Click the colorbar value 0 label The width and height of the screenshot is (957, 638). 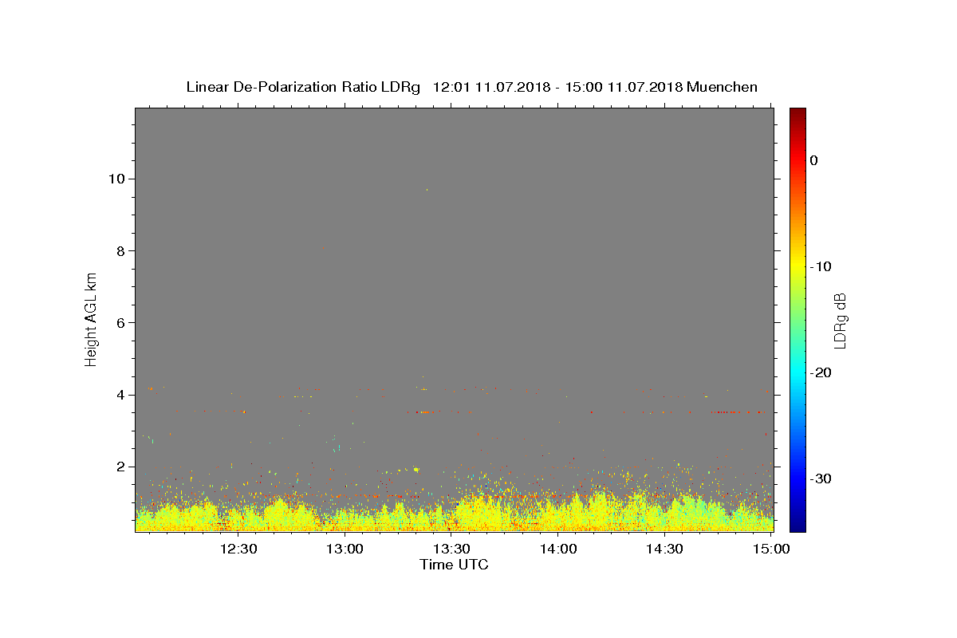click(x=814, y=160)
